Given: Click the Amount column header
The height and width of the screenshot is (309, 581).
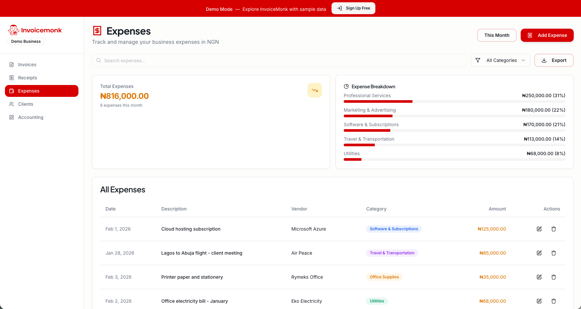Looking at the screenshot, I should 497,209.
